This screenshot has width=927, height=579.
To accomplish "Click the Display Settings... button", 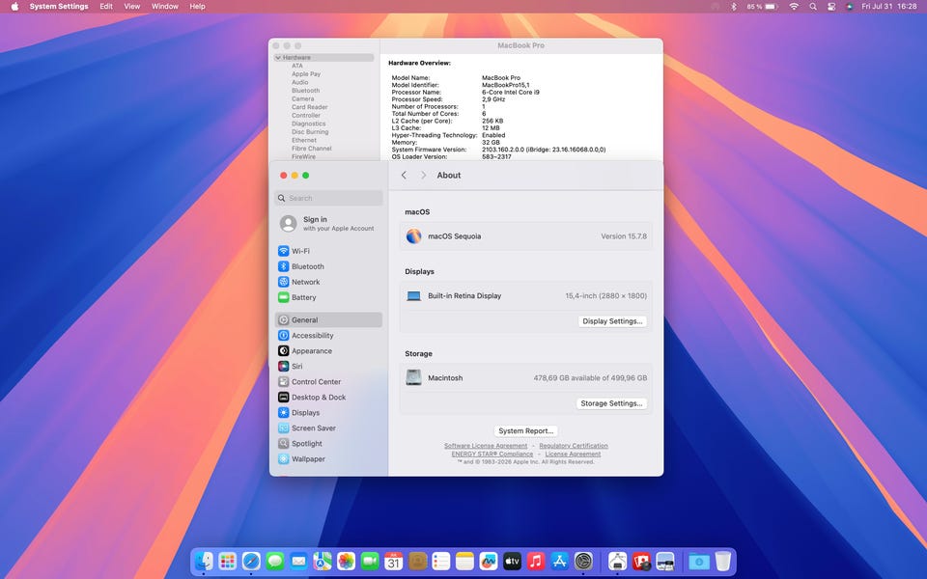I will coord(612,320).
